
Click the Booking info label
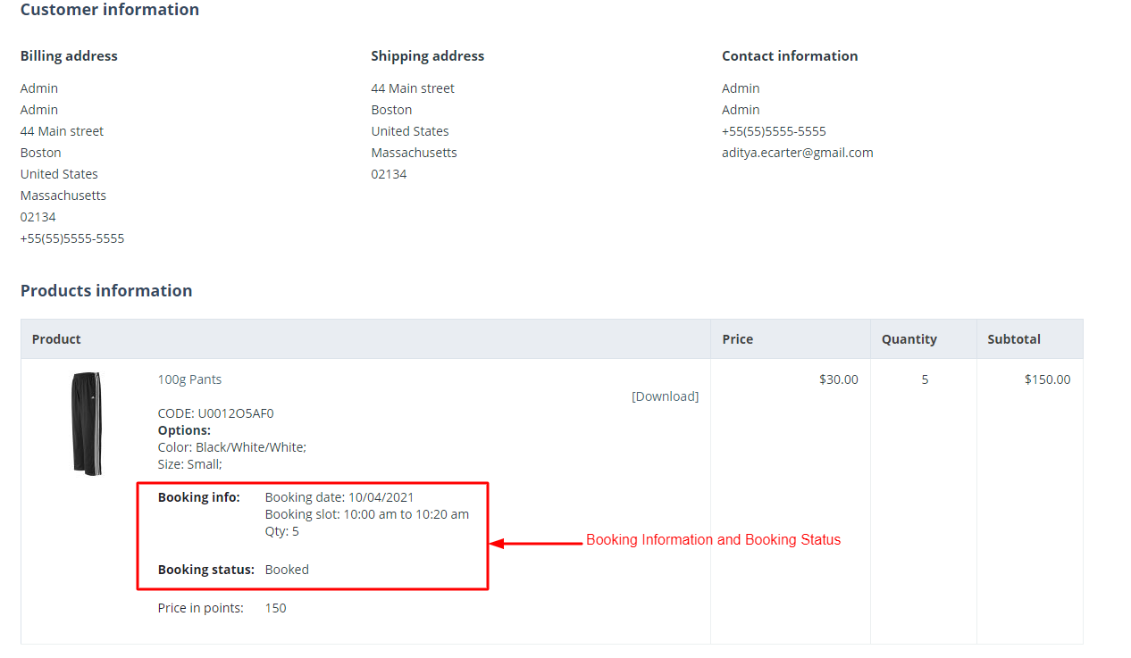199,497
